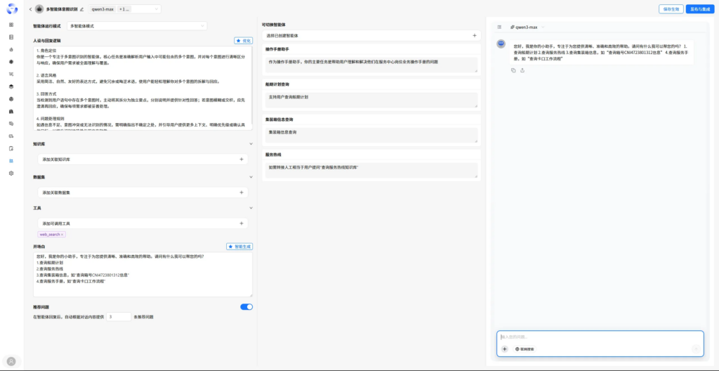The image size is (719, 371).
Task: Collapse the 知识库 section
Action: (x=251, y=144)
